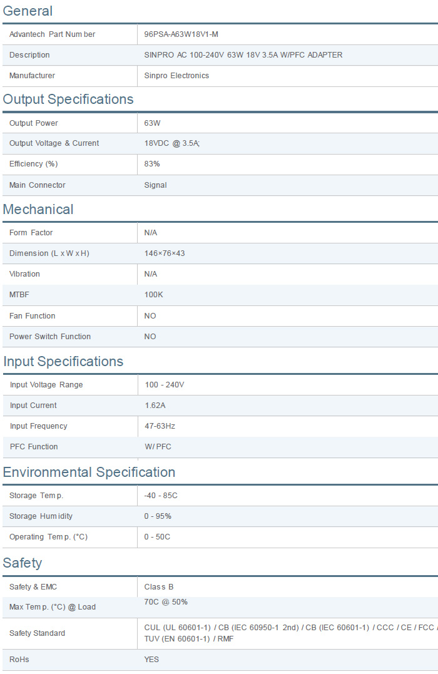Click the General section heading

pyautogui.click(x=28, y=11)
